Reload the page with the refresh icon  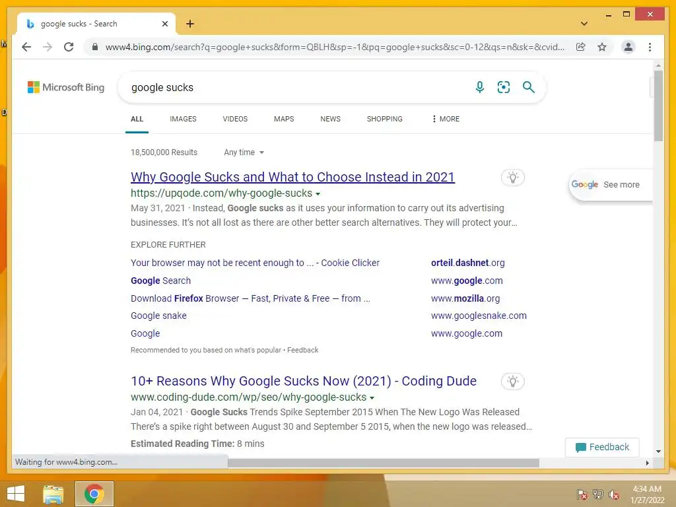click(69, 47)
